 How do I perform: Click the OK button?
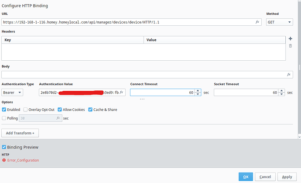click(246, 177)
